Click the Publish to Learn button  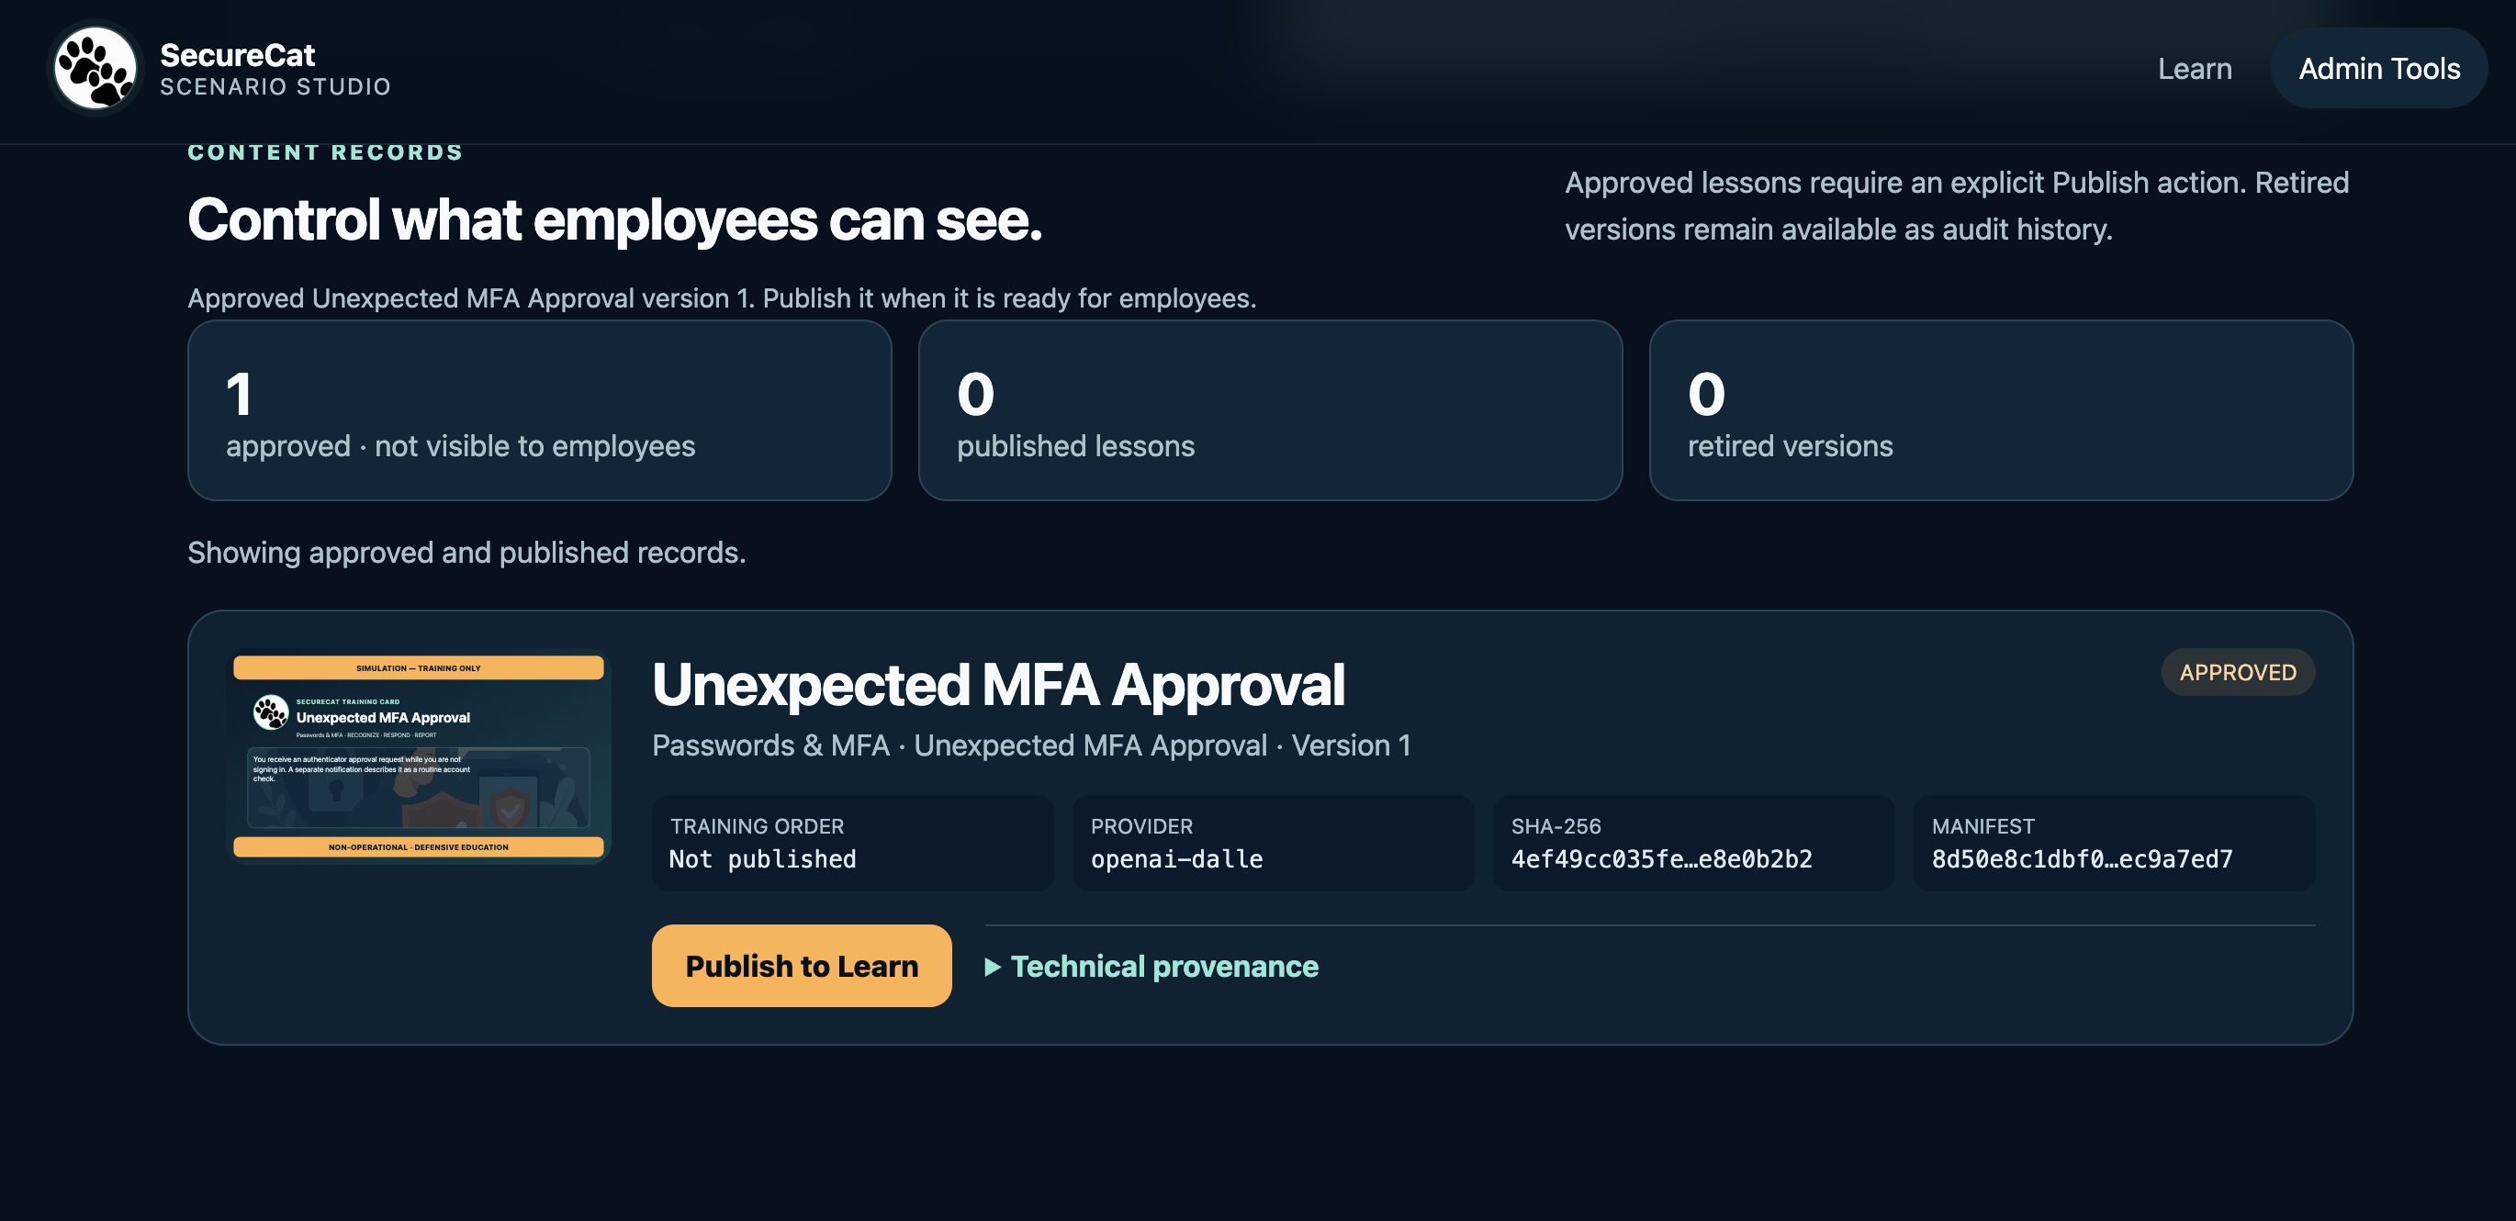(x=801, y=965)
